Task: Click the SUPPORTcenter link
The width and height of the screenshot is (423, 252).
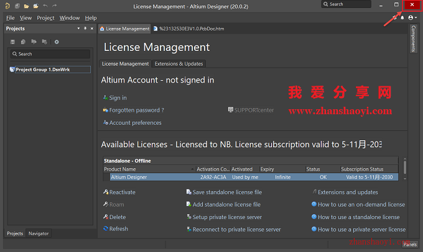Action: [251, 110]
